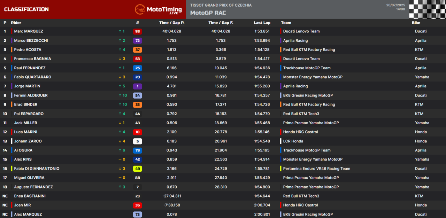This screenshot has width=446, height=218.
Task: Click rider number badge 25
Action: pos(137,68)
